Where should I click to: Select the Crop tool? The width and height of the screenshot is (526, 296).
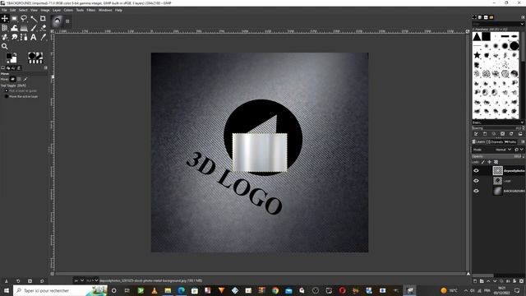coord(43,18)
